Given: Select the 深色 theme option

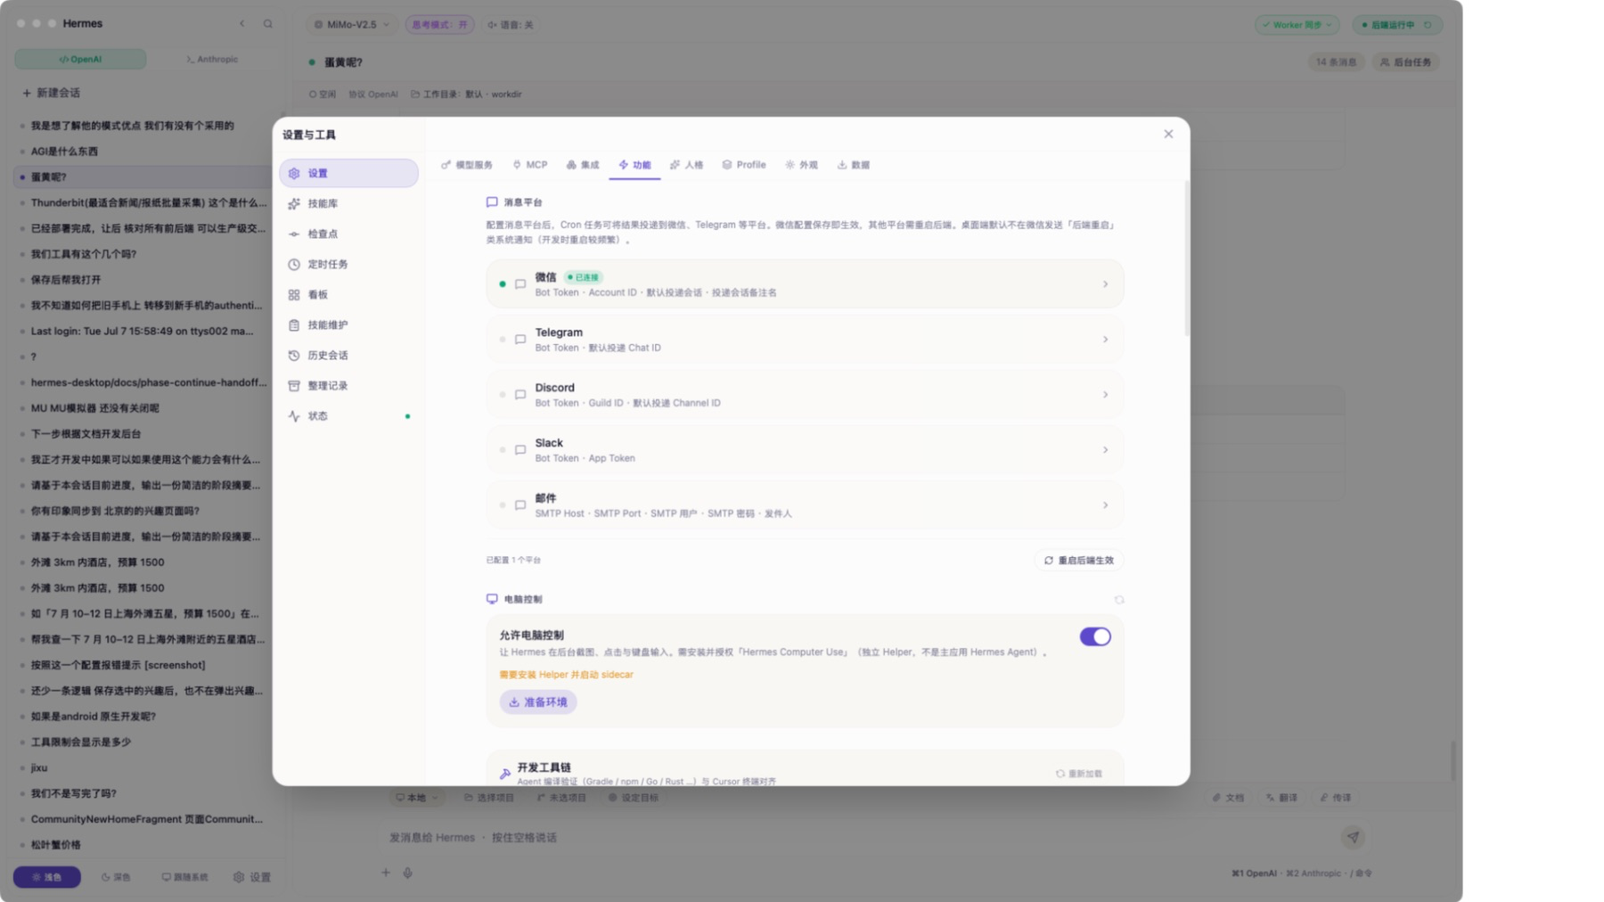Looking at the screenshot, I should click(116, 877).
